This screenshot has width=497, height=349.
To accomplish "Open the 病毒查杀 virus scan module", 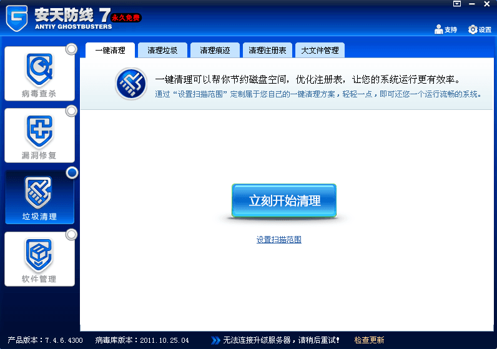I will coord(39,74).
